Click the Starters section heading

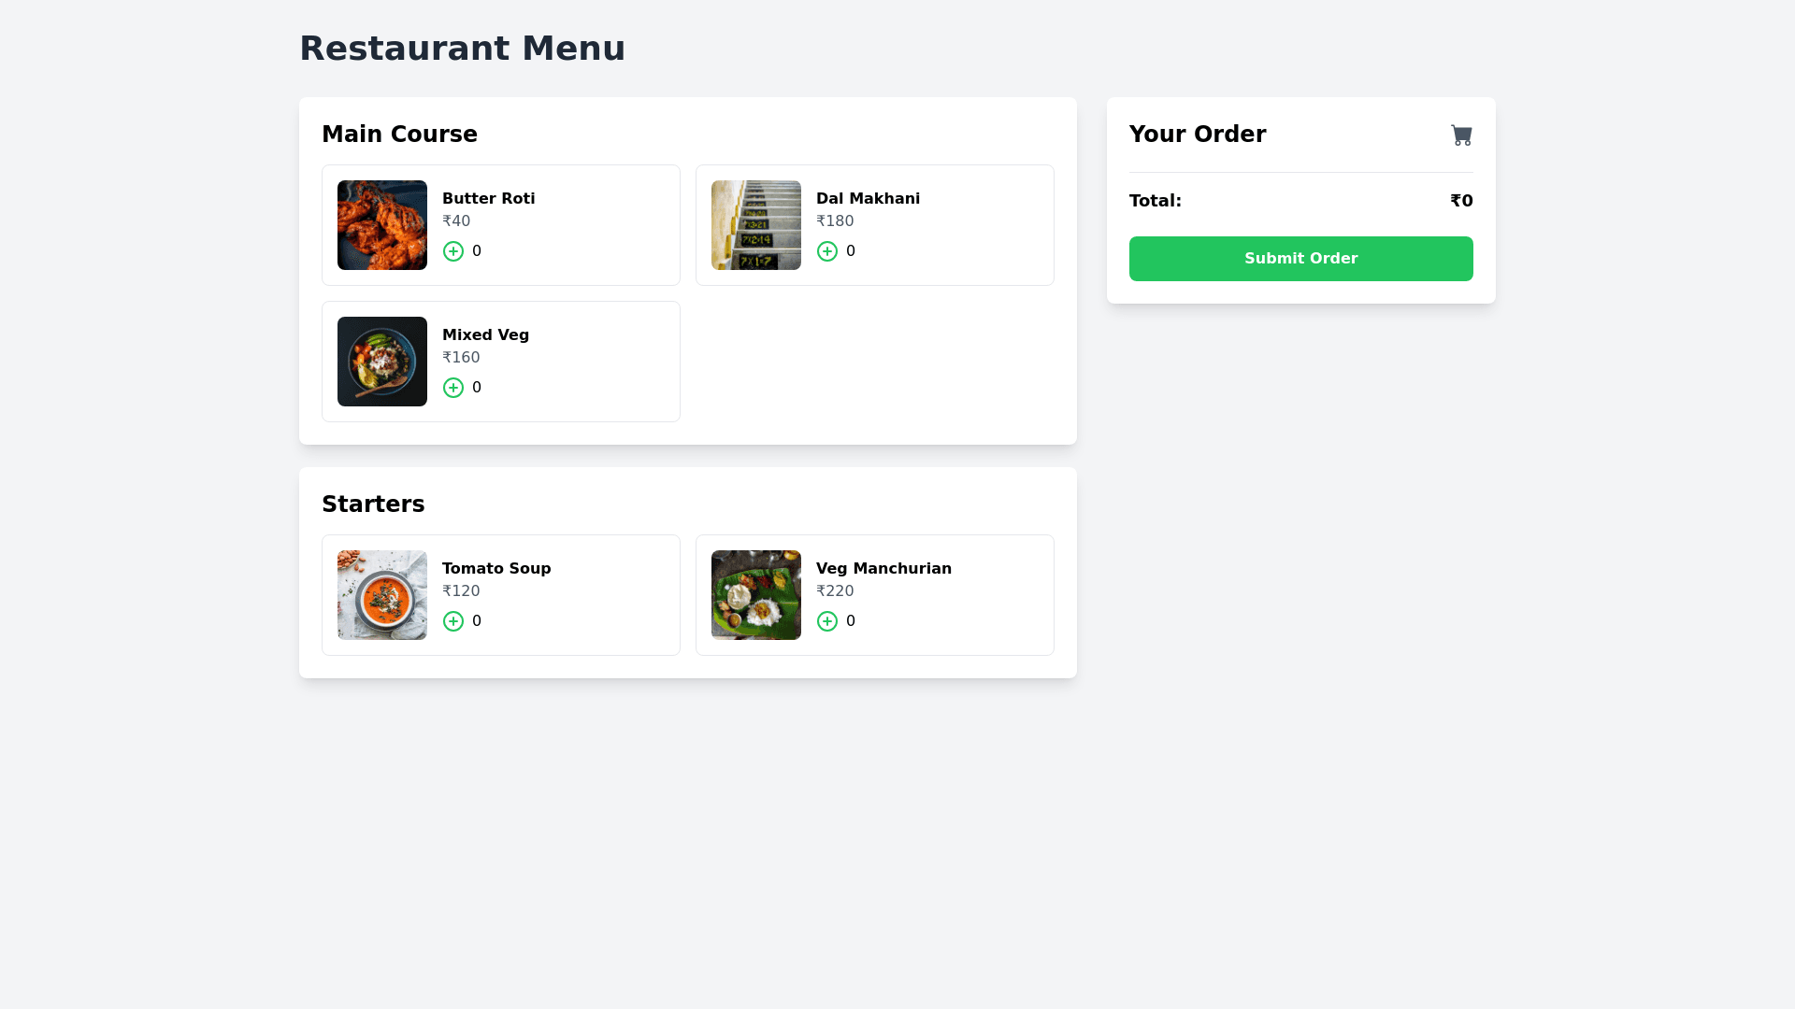[x=373, y=504]
